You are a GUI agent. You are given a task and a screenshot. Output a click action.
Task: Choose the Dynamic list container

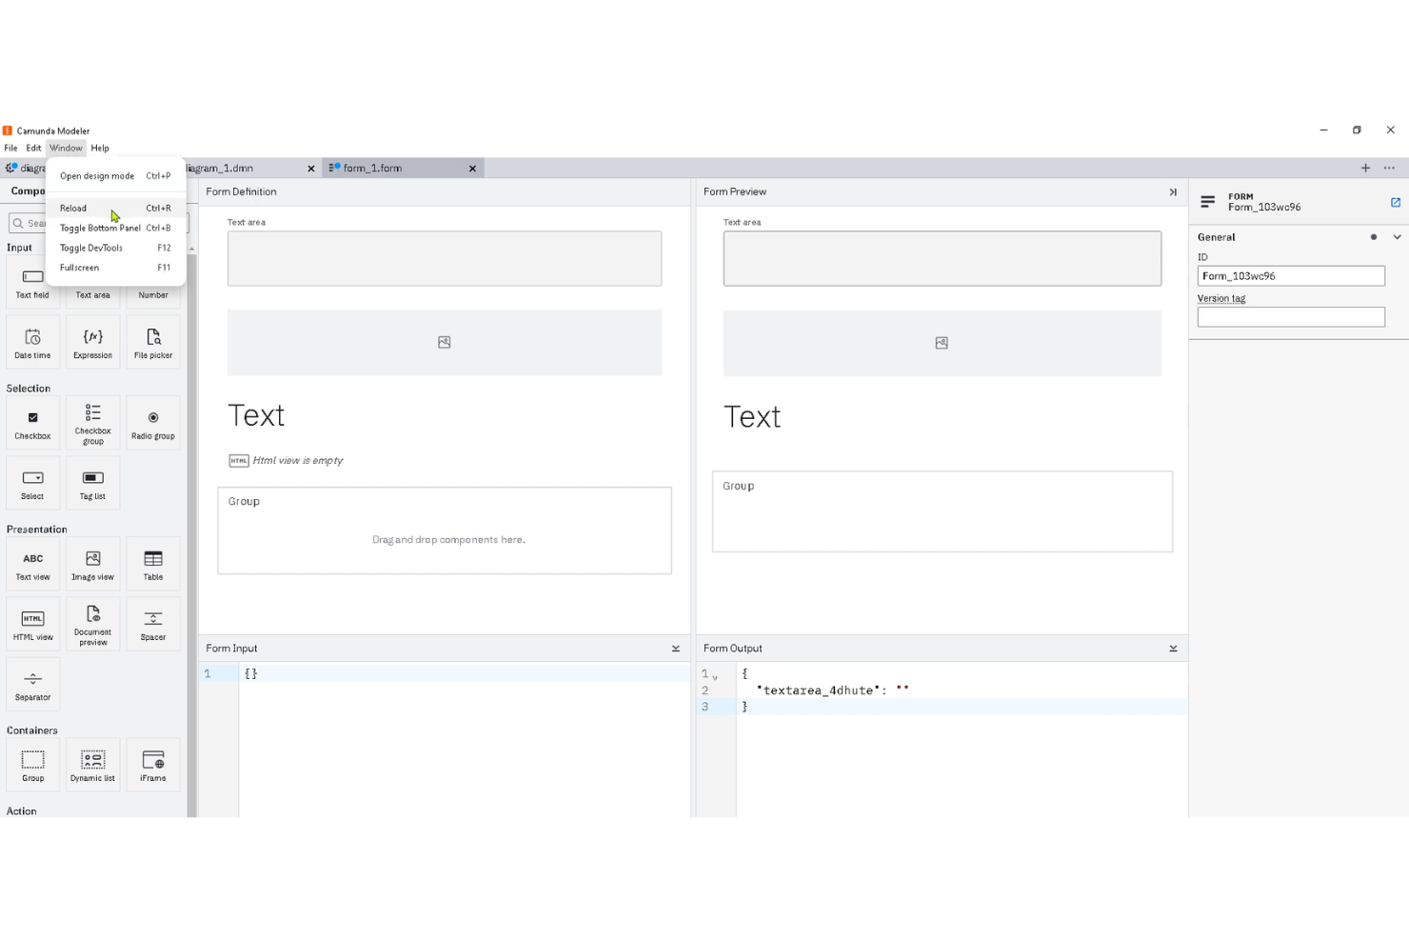pyautogui.click(x=92, y=765)
